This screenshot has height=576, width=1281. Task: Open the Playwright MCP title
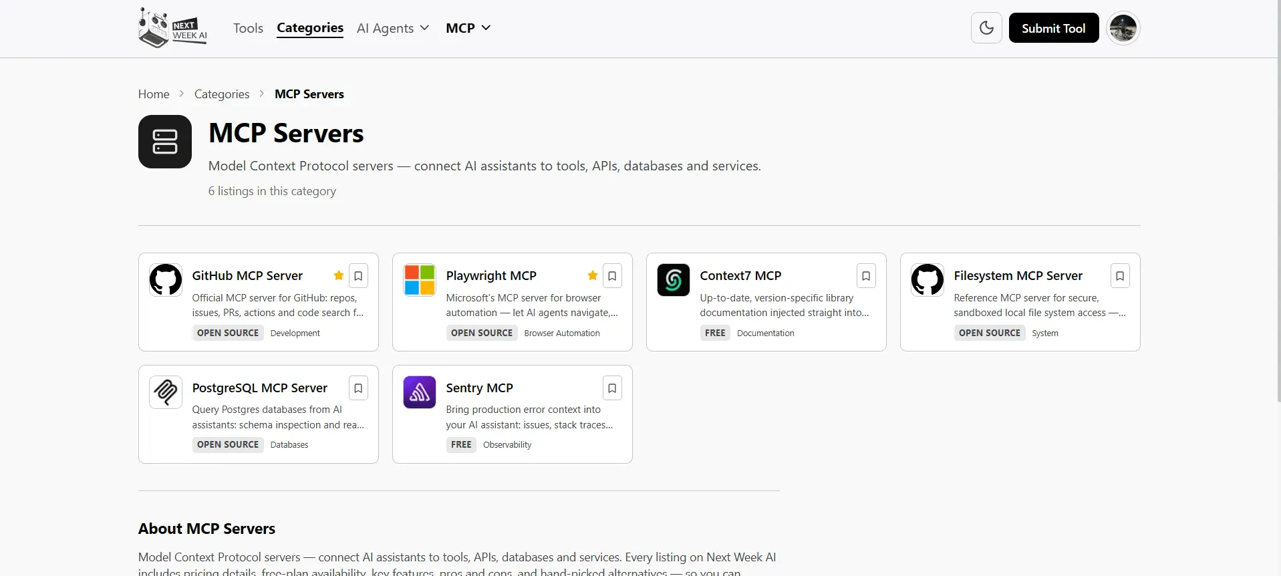click(x=491, y=276)
